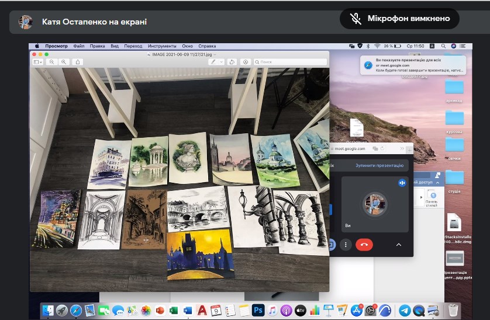Viewport: 490px width, 320px height.
Task: Expand the up chevron in Meet controls
Action: click(399, 245)
